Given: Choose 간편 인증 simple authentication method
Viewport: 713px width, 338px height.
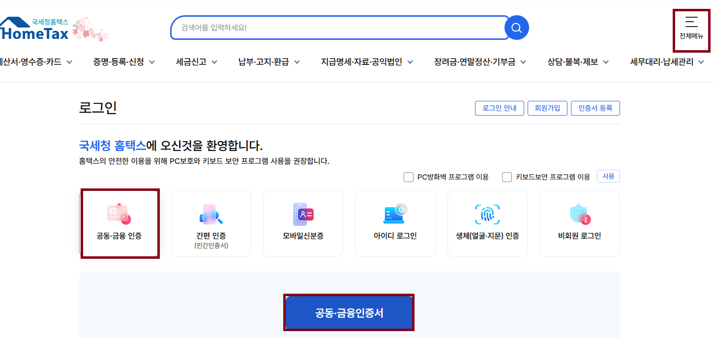Looking at the screenshot, I should click(x=211, y=223).
